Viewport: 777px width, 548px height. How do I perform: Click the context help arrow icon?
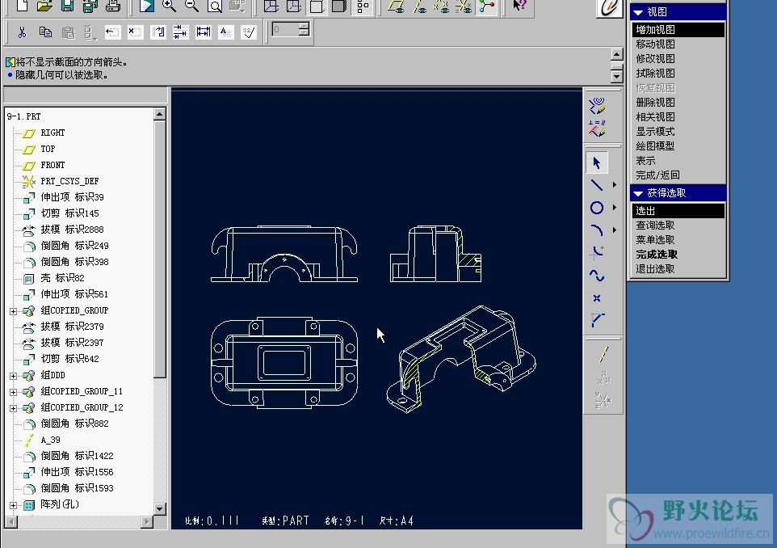click(519, 6)
